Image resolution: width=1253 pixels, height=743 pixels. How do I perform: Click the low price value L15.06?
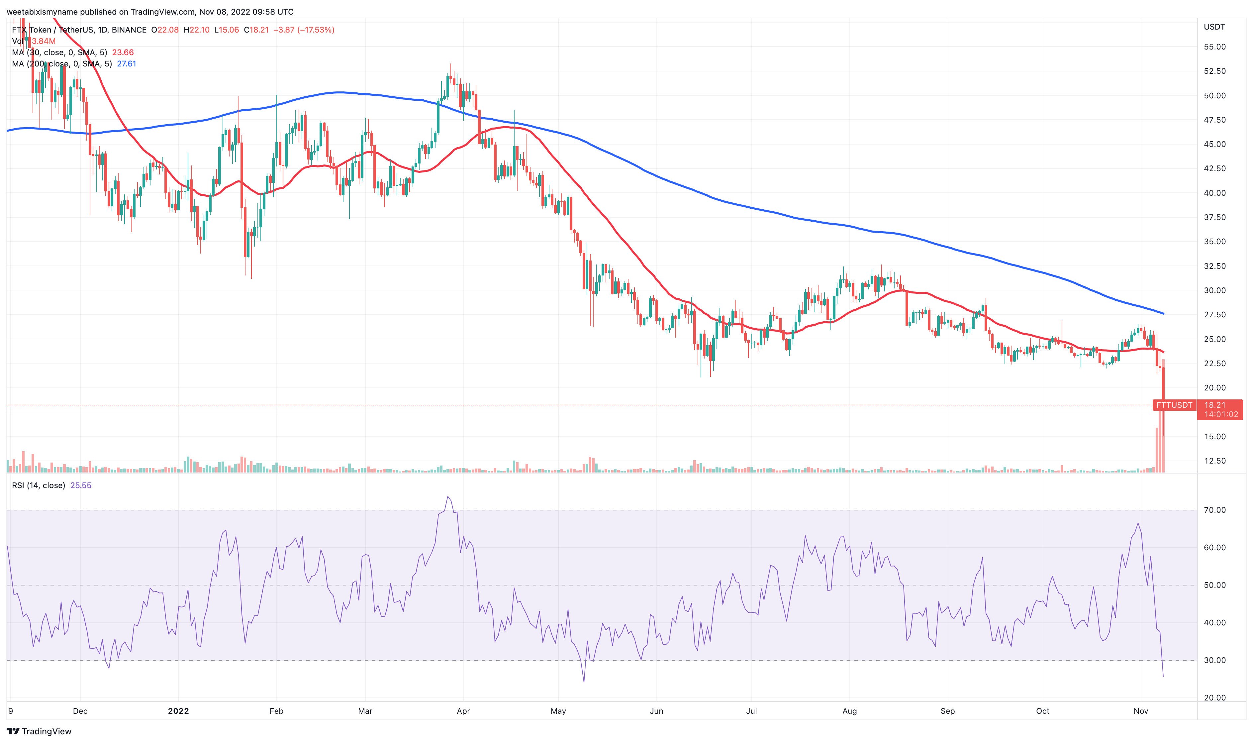[227, 30]
